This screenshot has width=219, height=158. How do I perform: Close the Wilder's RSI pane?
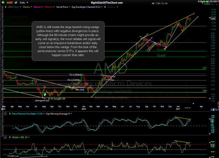(x=5, y=137)
